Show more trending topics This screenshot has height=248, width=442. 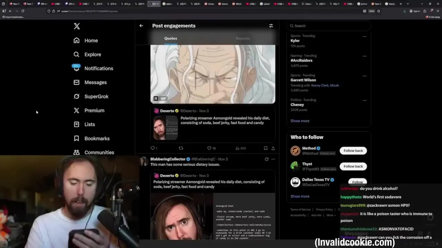click(300, 121)
